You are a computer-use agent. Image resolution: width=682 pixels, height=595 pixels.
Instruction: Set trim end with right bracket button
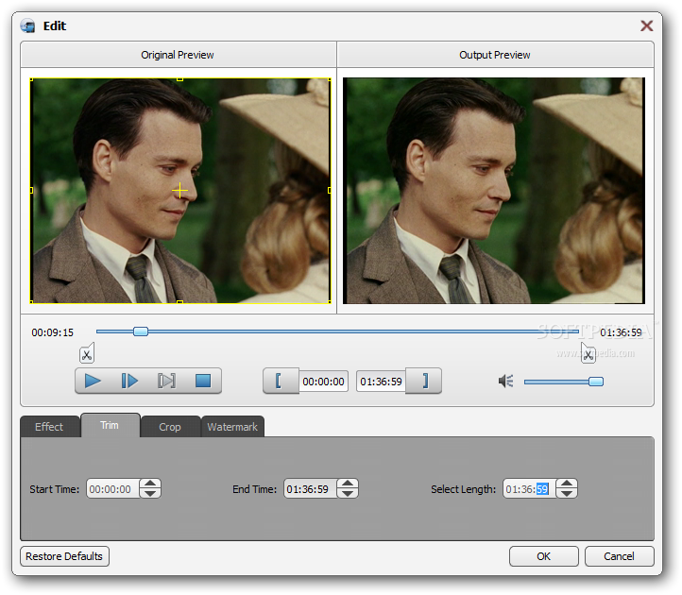[x=423, y=381]
